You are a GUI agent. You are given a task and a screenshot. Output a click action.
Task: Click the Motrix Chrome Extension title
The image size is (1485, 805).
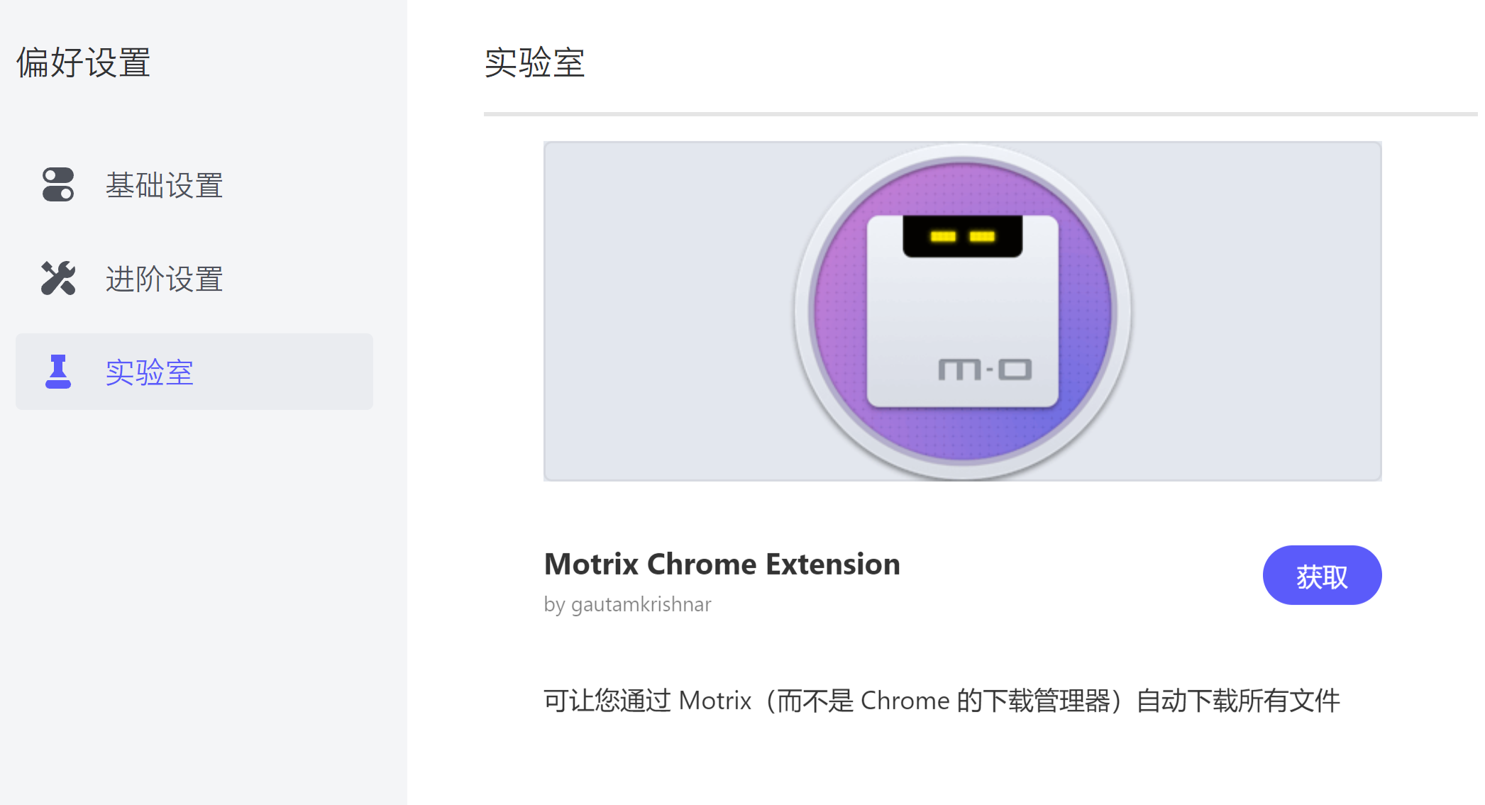722,564
